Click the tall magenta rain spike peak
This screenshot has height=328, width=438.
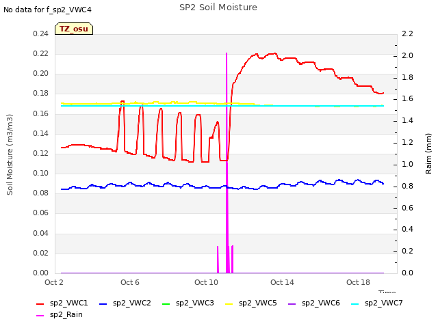click(227, 53)
